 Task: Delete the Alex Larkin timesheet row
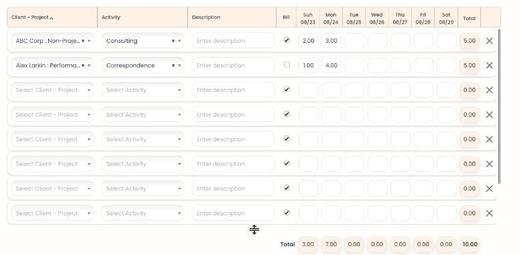pos(489,65)
